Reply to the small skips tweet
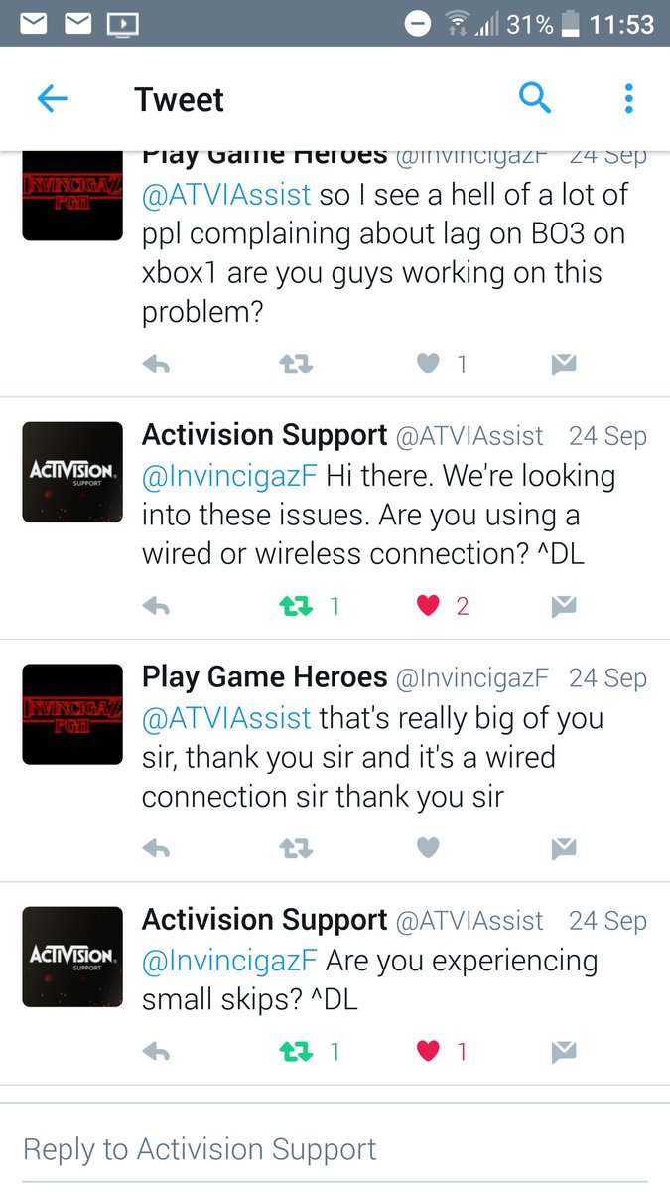The height and width of the screenshot is (1192, 670). (156, 1051)
